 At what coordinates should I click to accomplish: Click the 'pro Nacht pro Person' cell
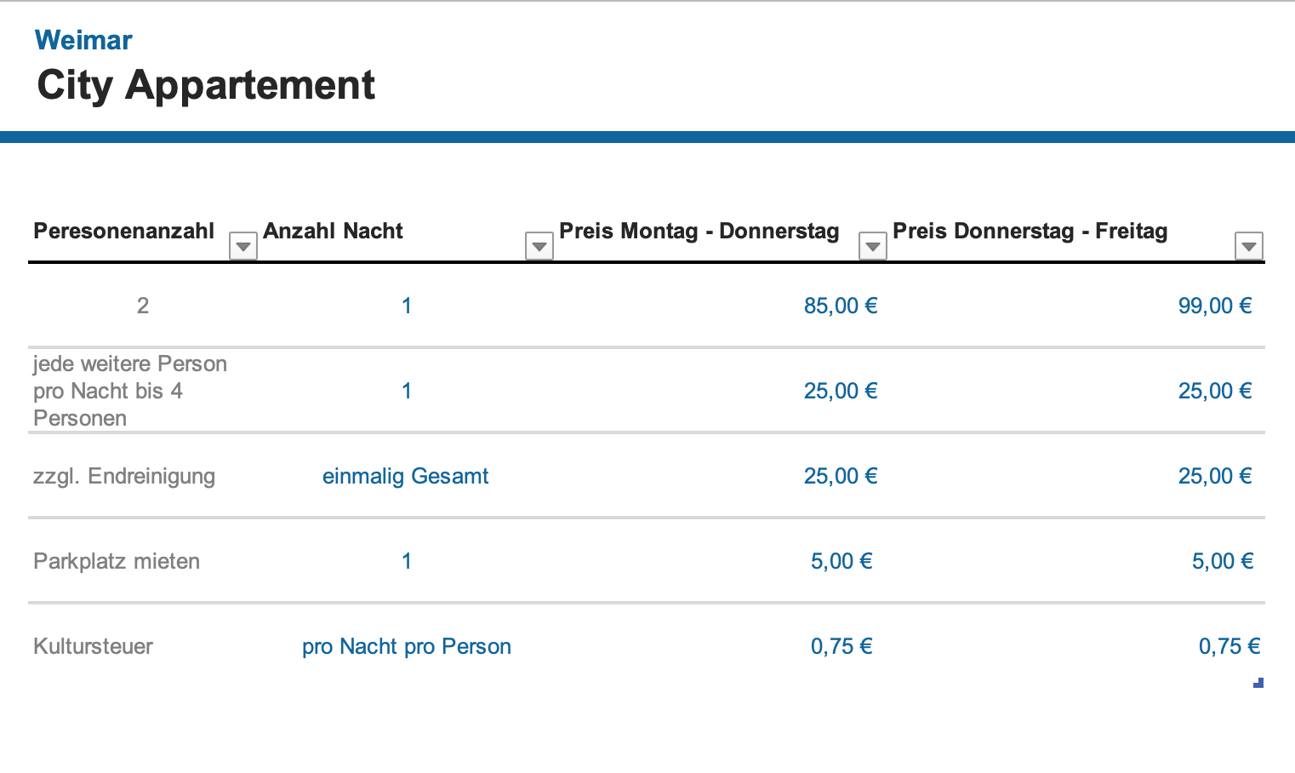pyautogui.click(x=407, y=646)
